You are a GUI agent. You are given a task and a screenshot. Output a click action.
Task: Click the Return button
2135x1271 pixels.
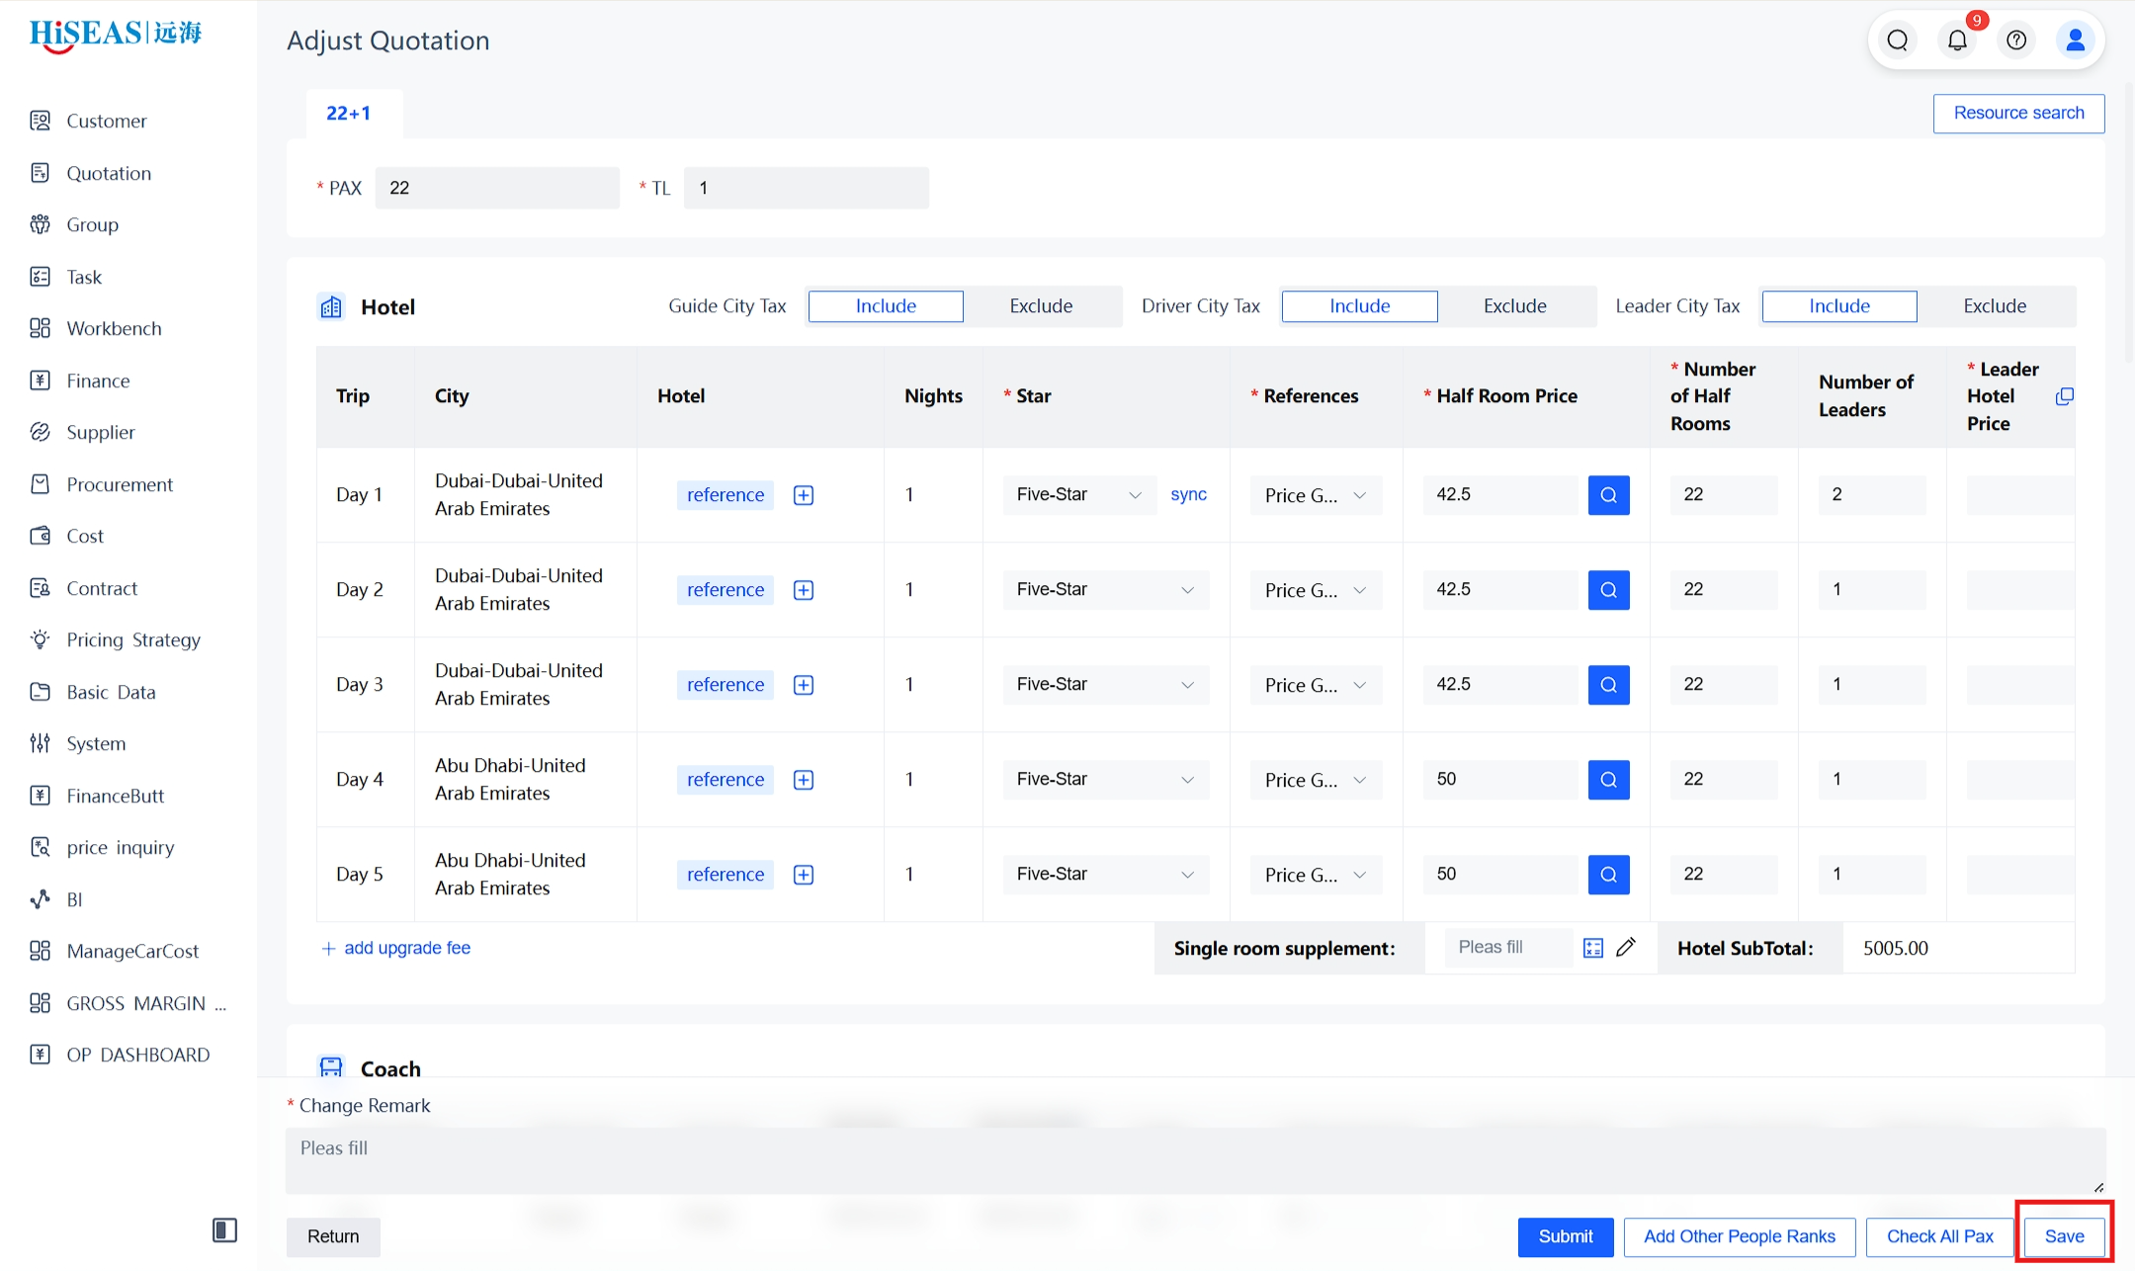pos(333,1236)
